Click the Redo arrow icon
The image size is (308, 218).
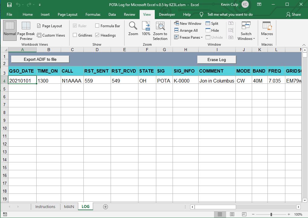coord(29,5)
